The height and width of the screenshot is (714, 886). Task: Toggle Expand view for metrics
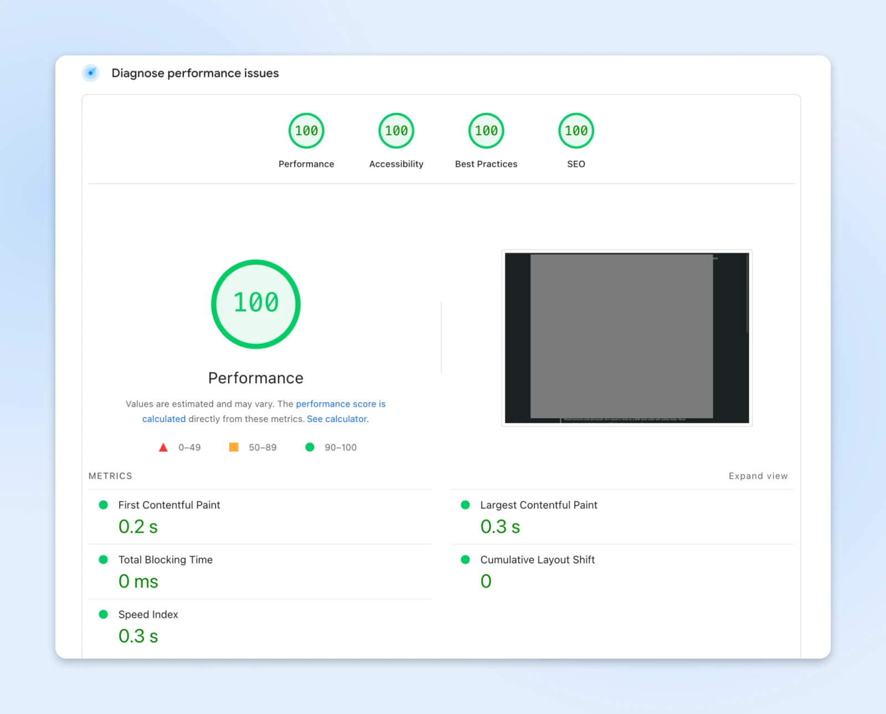pyautogui.click(x=758, y=476)
